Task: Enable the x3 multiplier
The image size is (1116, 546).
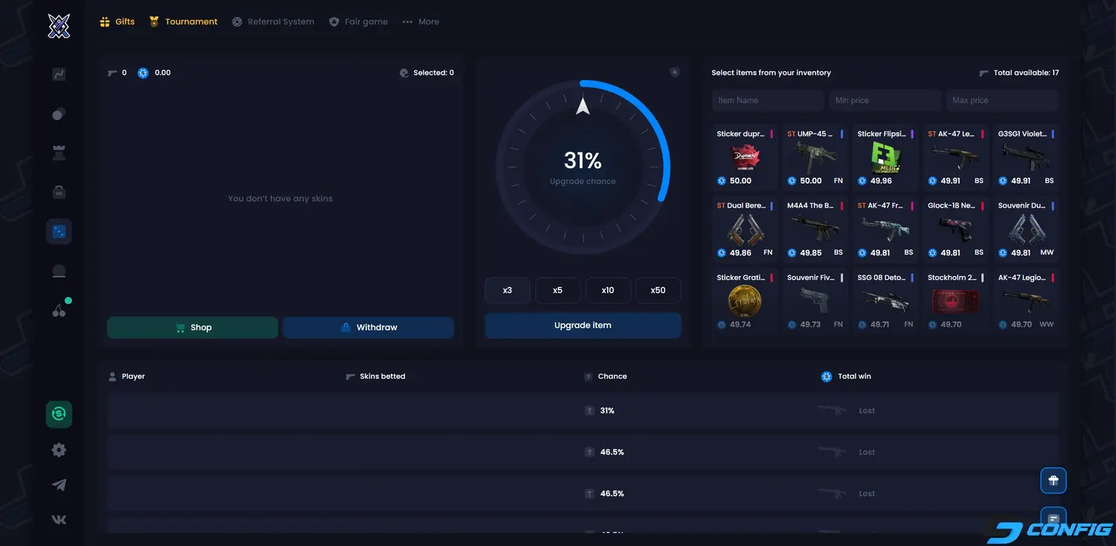Action: click(507, 290)
